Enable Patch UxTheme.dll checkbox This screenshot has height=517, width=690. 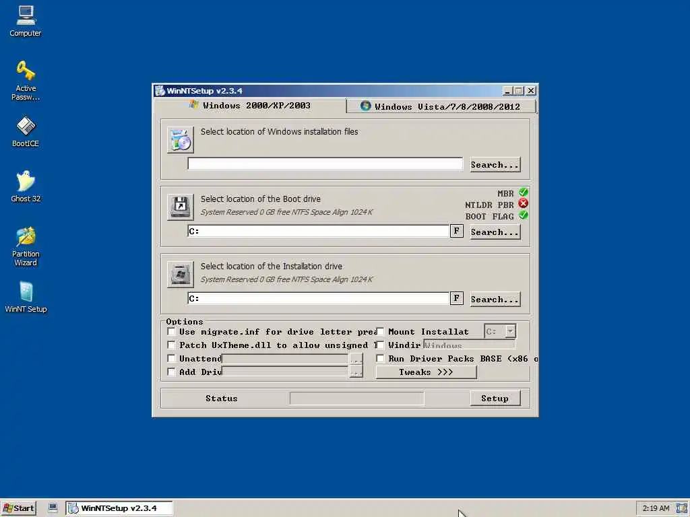click(172, 345)
